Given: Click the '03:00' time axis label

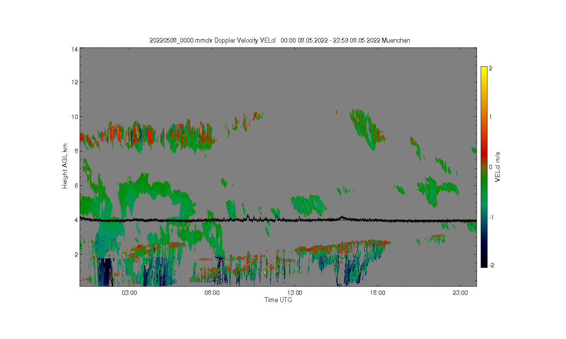Looking at the screenshot, I should click(129, 293).
